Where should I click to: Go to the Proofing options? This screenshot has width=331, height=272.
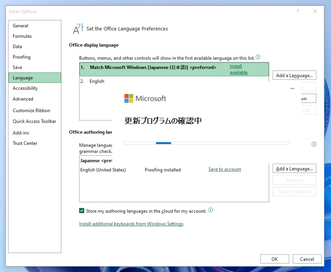(x=21, y=57)
